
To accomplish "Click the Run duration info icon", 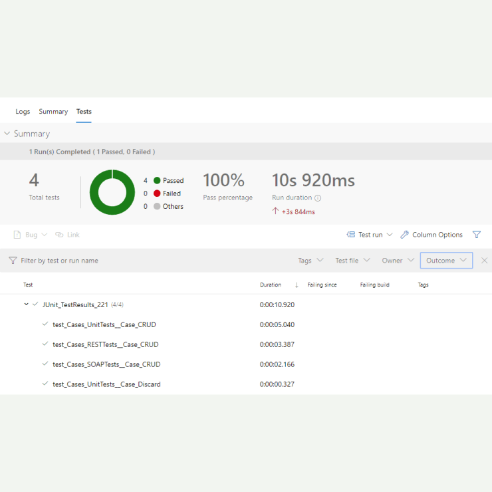I will pos(318,198).
